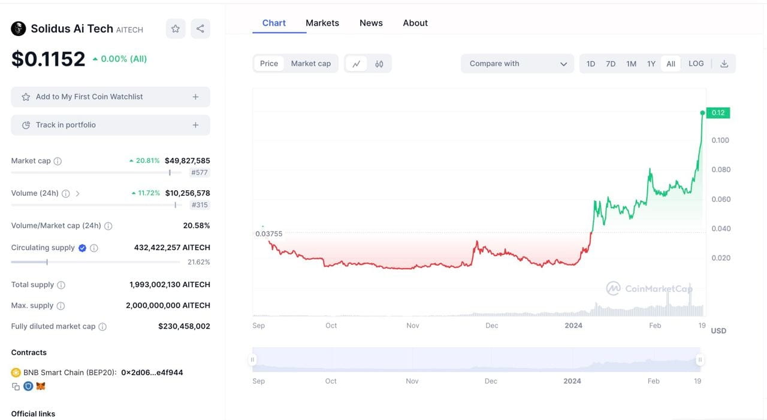
Task: Copy the BNB Smart Chain contract address
Action: click(16, 386)
